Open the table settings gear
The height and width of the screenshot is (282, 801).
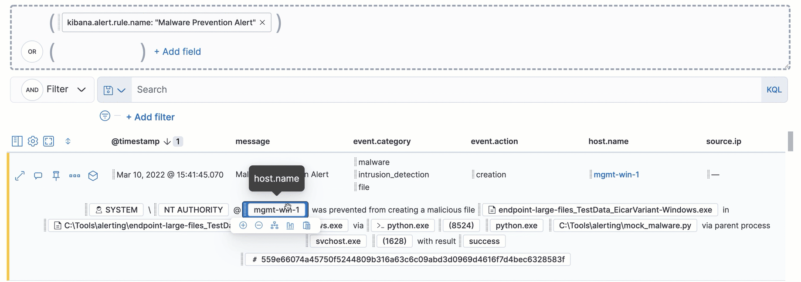33,141
